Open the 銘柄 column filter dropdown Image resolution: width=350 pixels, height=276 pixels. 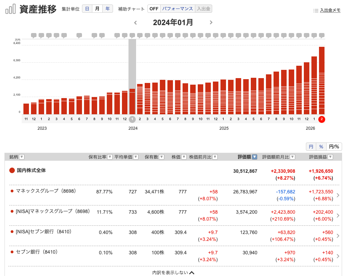(21, 157)
